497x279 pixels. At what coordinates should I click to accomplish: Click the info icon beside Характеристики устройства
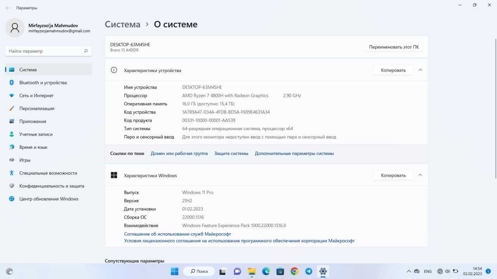click(114, 70)
